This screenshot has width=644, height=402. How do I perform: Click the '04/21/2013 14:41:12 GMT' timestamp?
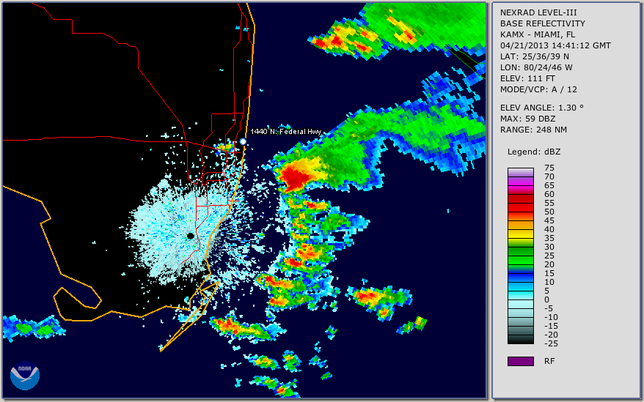(x=555, y=45)
